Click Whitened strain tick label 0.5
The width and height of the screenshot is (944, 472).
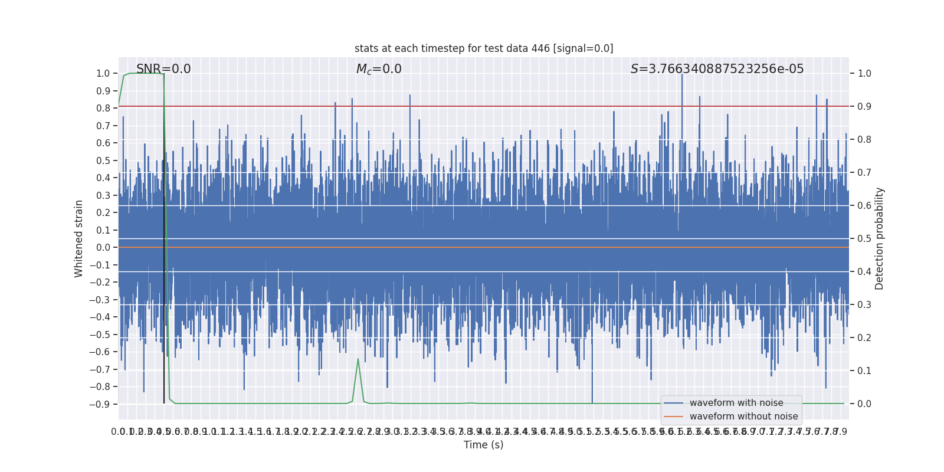tap(103, 160)
